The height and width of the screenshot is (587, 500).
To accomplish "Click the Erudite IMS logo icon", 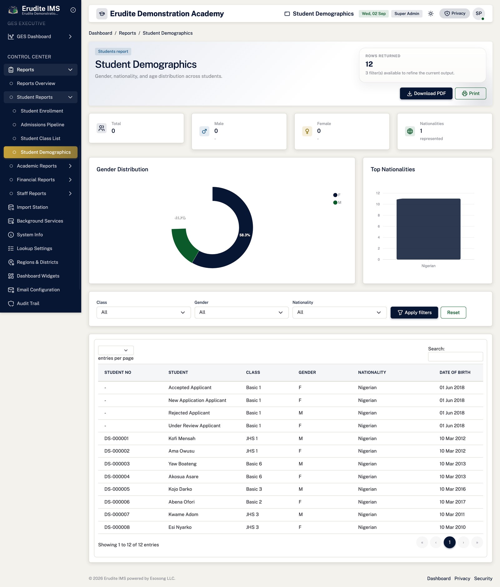I will click(13, 10).
